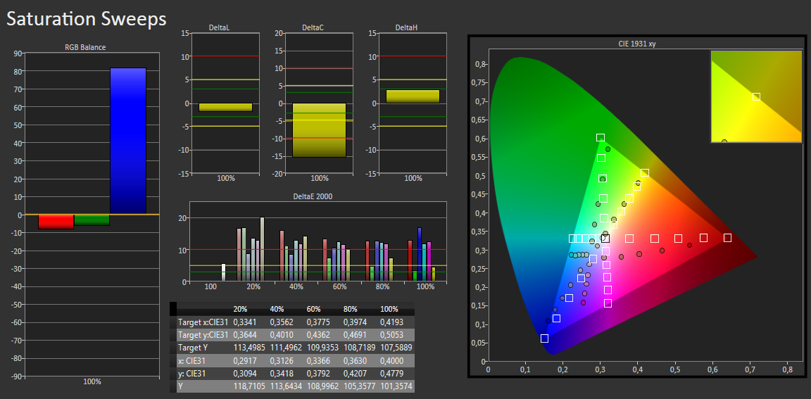Select table cell 0,4779
Screen dimensions: 811x399
[391, 373]
